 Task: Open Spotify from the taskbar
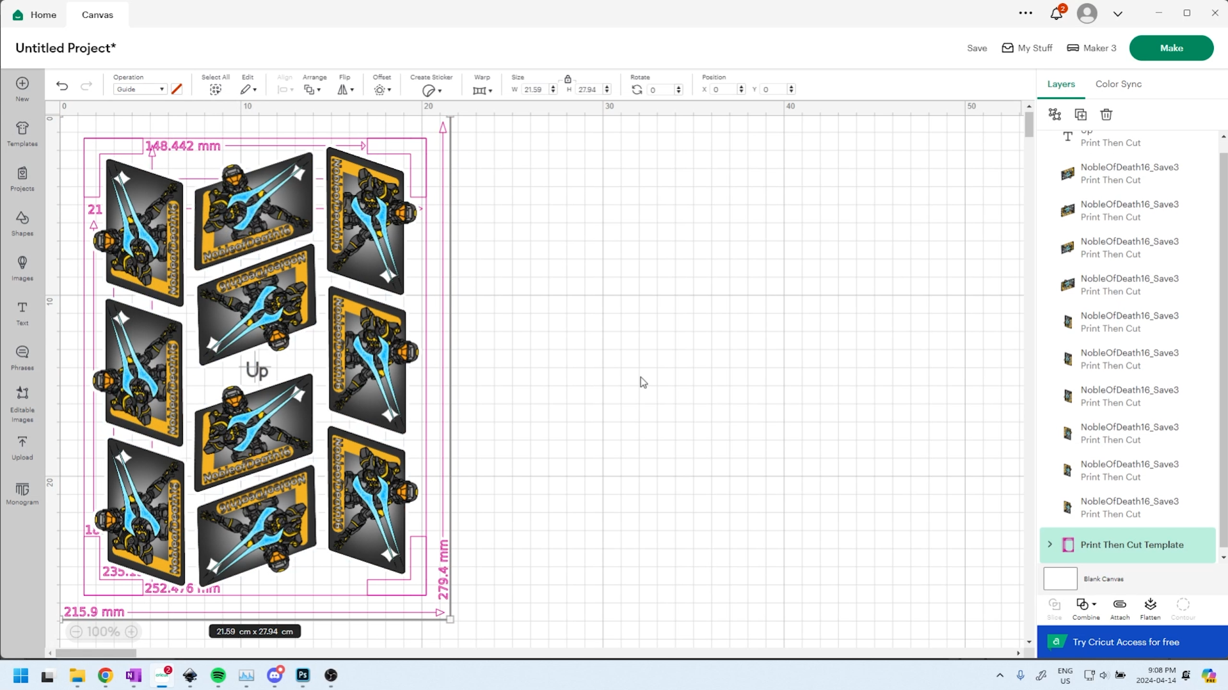(x=218, y=675)
